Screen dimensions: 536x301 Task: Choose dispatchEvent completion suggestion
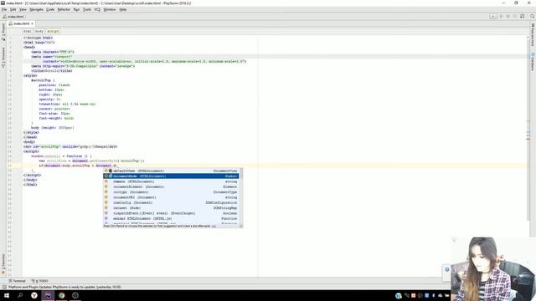(x=171, y=213)
